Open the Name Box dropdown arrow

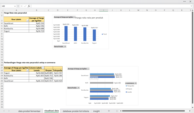tap(15, 6)
